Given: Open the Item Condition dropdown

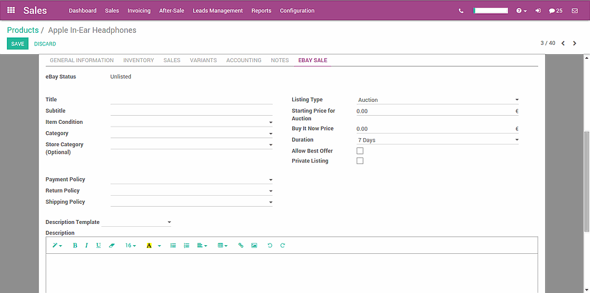Looking at the screenshot, I should (191, 122).
